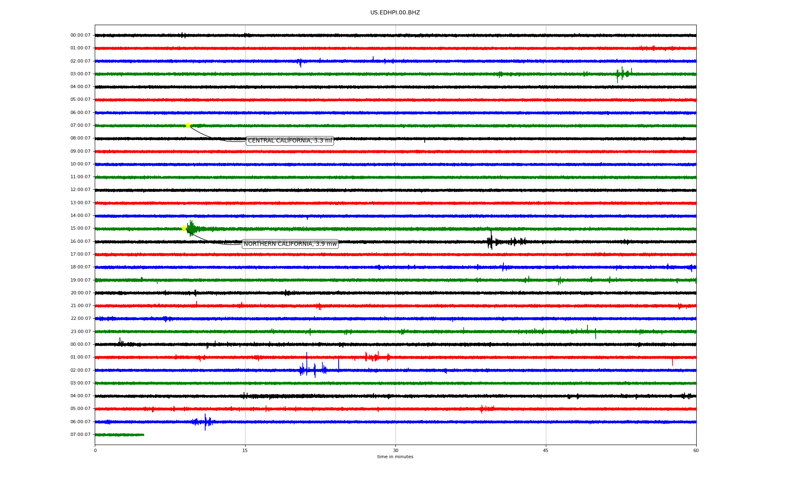The width and height of the screenshot is (791, 494).
Task: Click the last 07:00:07 row time label
Action: click(80, 435)
